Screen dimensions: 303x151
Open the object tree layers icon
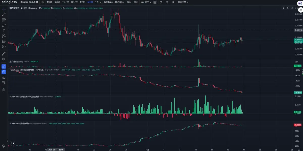(4, 146)
